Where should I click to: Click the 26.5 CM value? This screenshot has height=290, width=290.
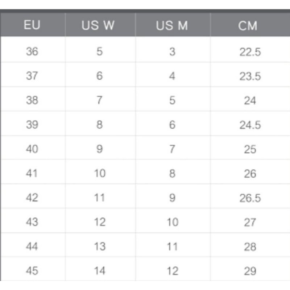tap(250, 198)
